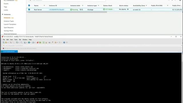The width and height of the screenshot is (183, 103).
Task: Open the Edit menu in Xshell
Action: click(7, 39)
